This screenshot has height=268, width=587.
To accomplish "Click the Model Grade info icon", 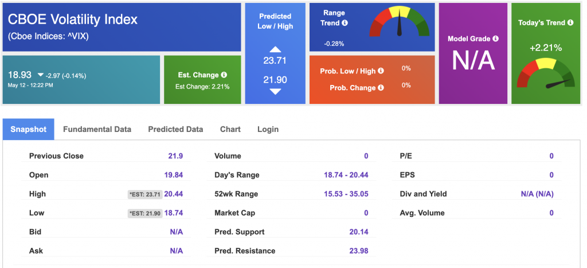I will point(496,38).
